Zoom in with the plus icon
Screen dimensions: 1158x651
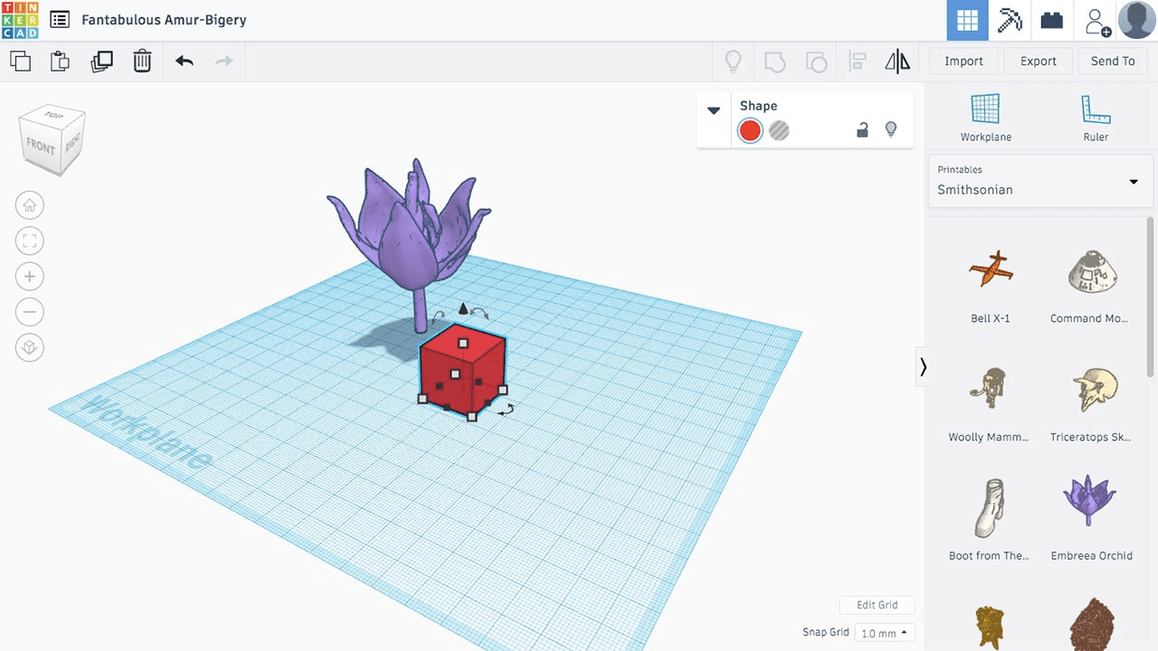[x=30, y=277]
